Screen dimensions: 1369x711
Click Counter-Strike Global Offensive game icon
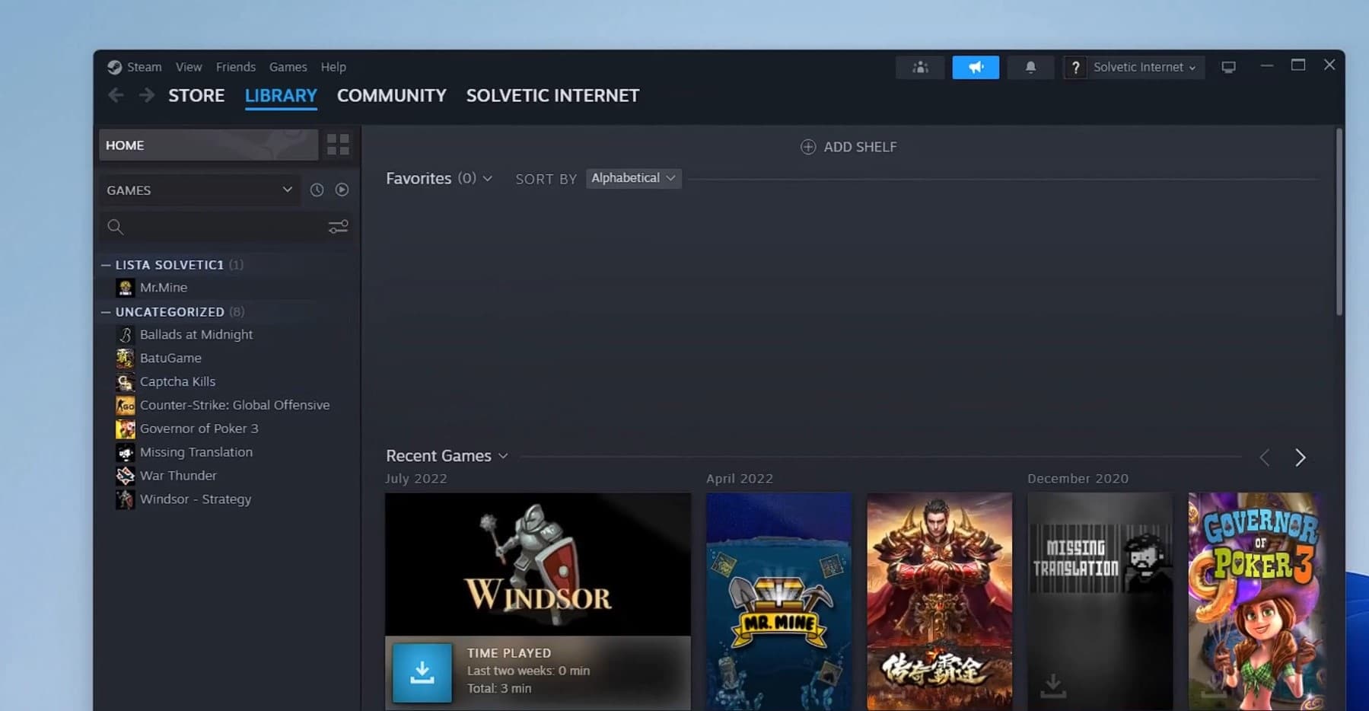pyautogui.click(x=125, y=406)
